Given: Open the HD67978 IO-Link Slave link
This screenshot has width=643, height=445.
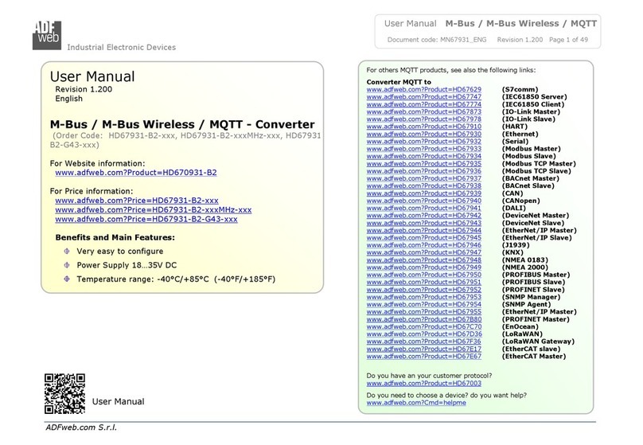Looking at the screenshot, I should click(424, 119).
